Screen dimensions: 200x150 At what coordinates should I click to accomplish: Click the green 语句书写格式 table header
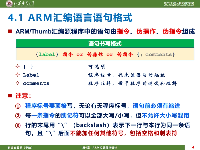pos(105,44)
